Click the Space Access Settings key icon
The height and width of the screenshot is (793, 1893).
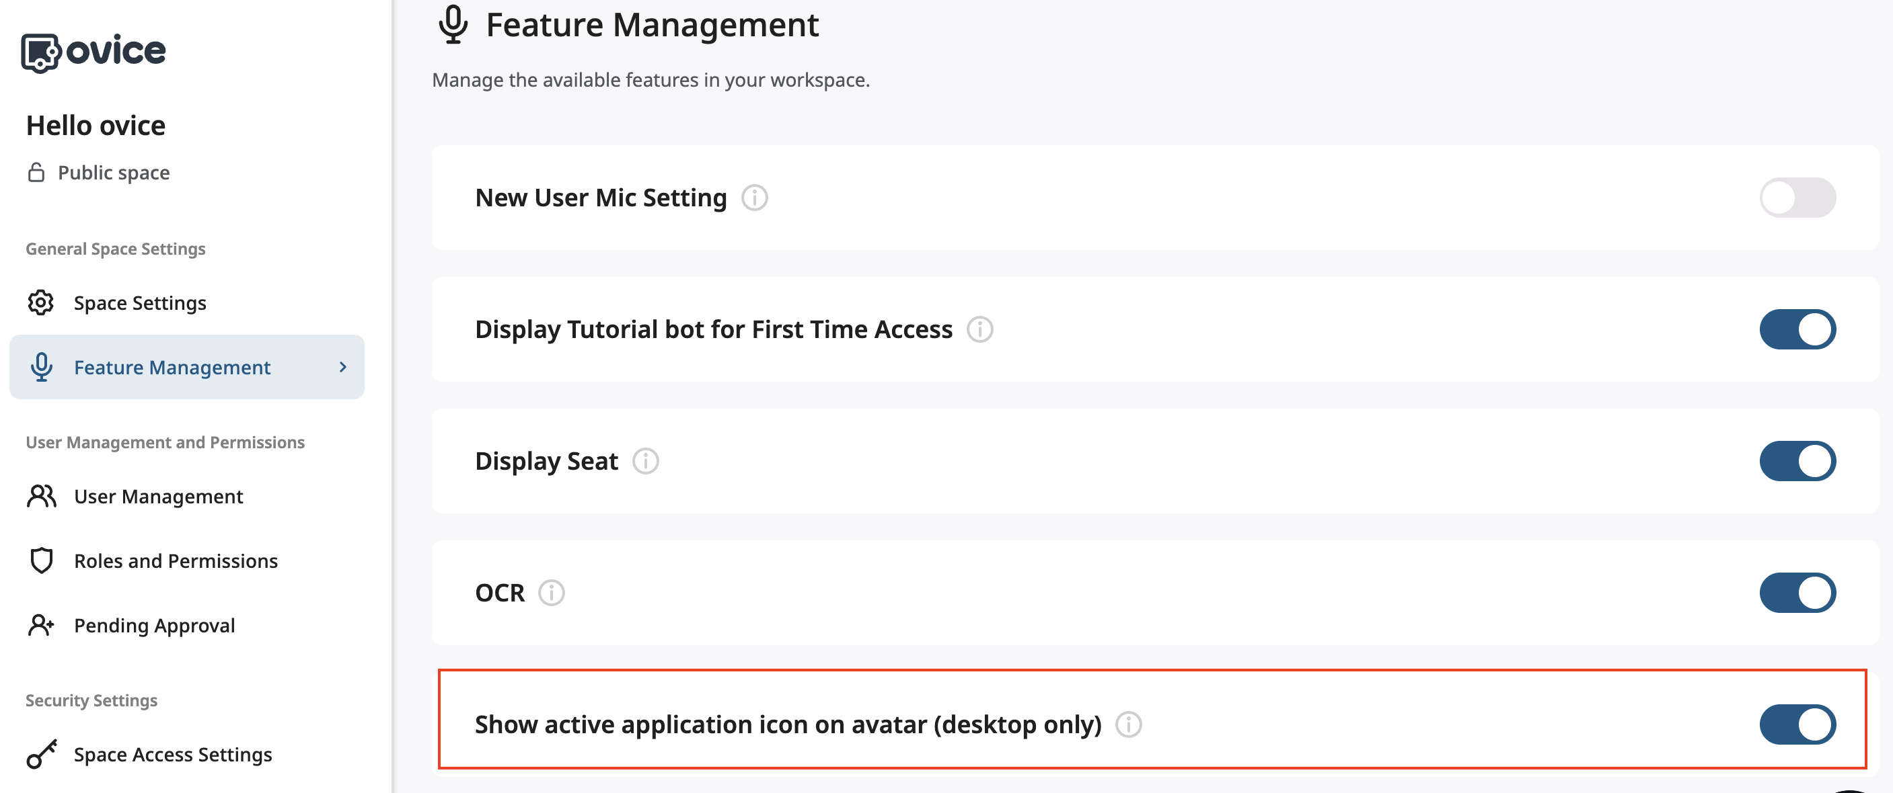[41, 754]
